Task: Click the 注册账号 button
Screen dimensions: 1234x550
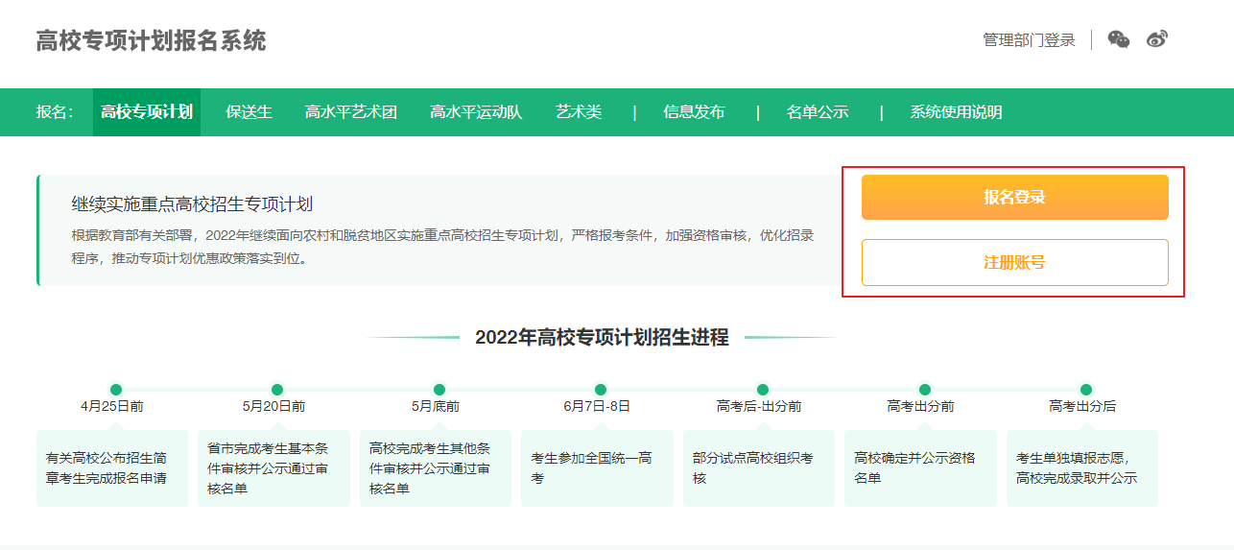Action: coord(1014,262)
